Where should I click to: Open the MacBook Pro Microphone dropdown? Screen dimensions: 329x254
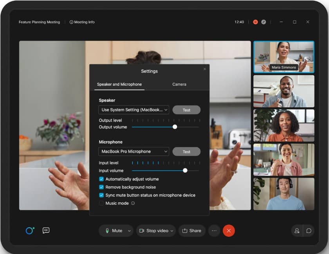point(134,151)
